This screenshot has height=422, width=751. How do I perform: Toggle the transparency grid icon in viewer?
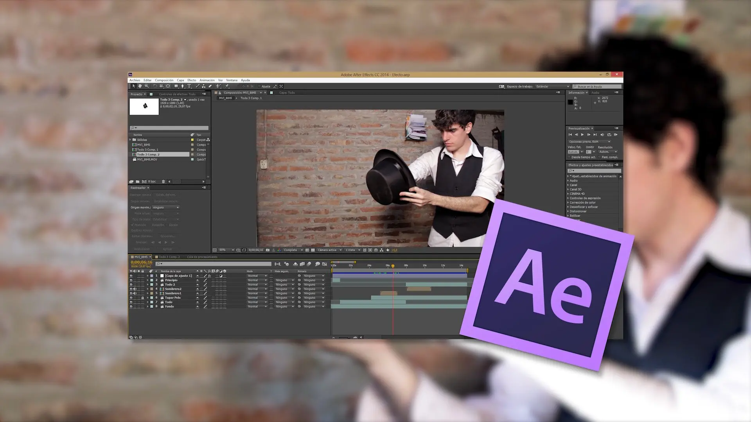[x=313, y=250]
